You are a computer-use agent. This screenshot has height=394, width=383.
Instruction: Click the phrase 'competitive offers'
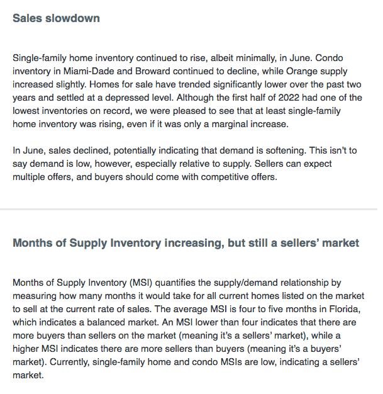(x=239, y=177)
